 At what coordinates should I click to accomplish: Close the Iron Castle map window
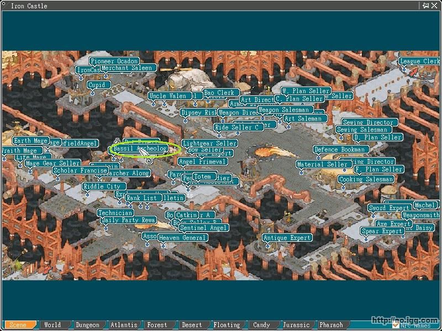point(434,6)
